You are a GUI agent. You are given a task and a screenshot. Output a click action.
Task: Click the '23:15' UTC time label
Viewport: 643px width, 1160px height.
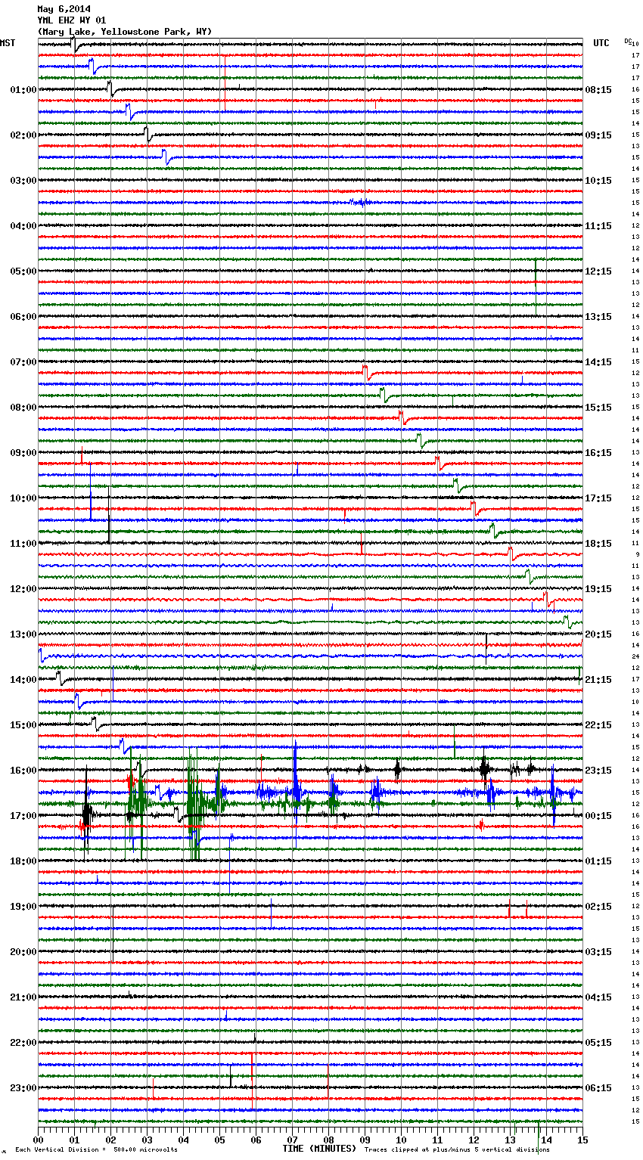click(598, 771)
